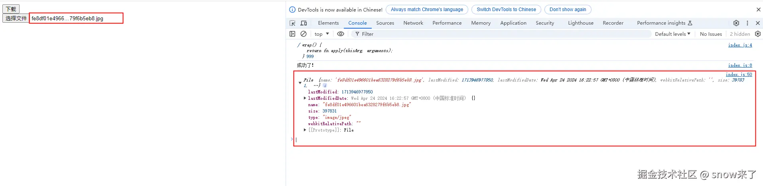This screenshot has width=763, height=186.
Task: Open the Memory tab
Action: (x=481, y=23)
